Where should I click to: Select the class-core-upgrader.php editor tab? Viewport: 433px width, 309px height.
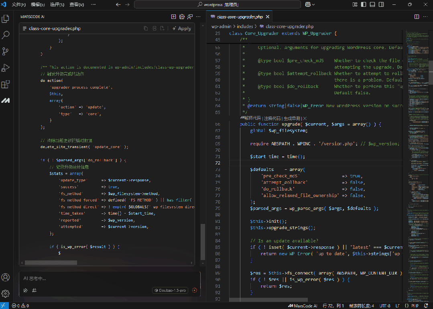(240, 17)
